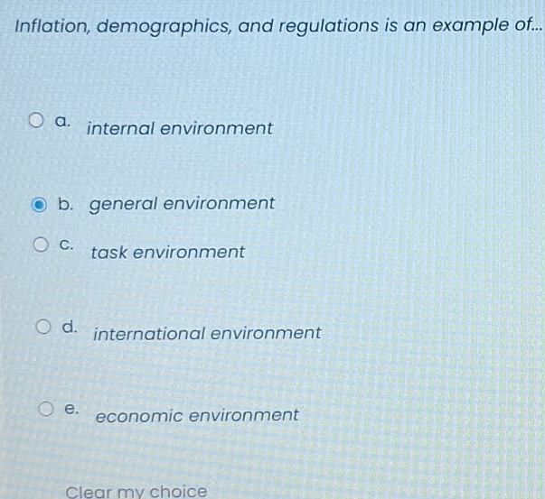The image size is (545, 499).
Task: Click the word 'Inflation' in the question
Action: click(52, 24)
